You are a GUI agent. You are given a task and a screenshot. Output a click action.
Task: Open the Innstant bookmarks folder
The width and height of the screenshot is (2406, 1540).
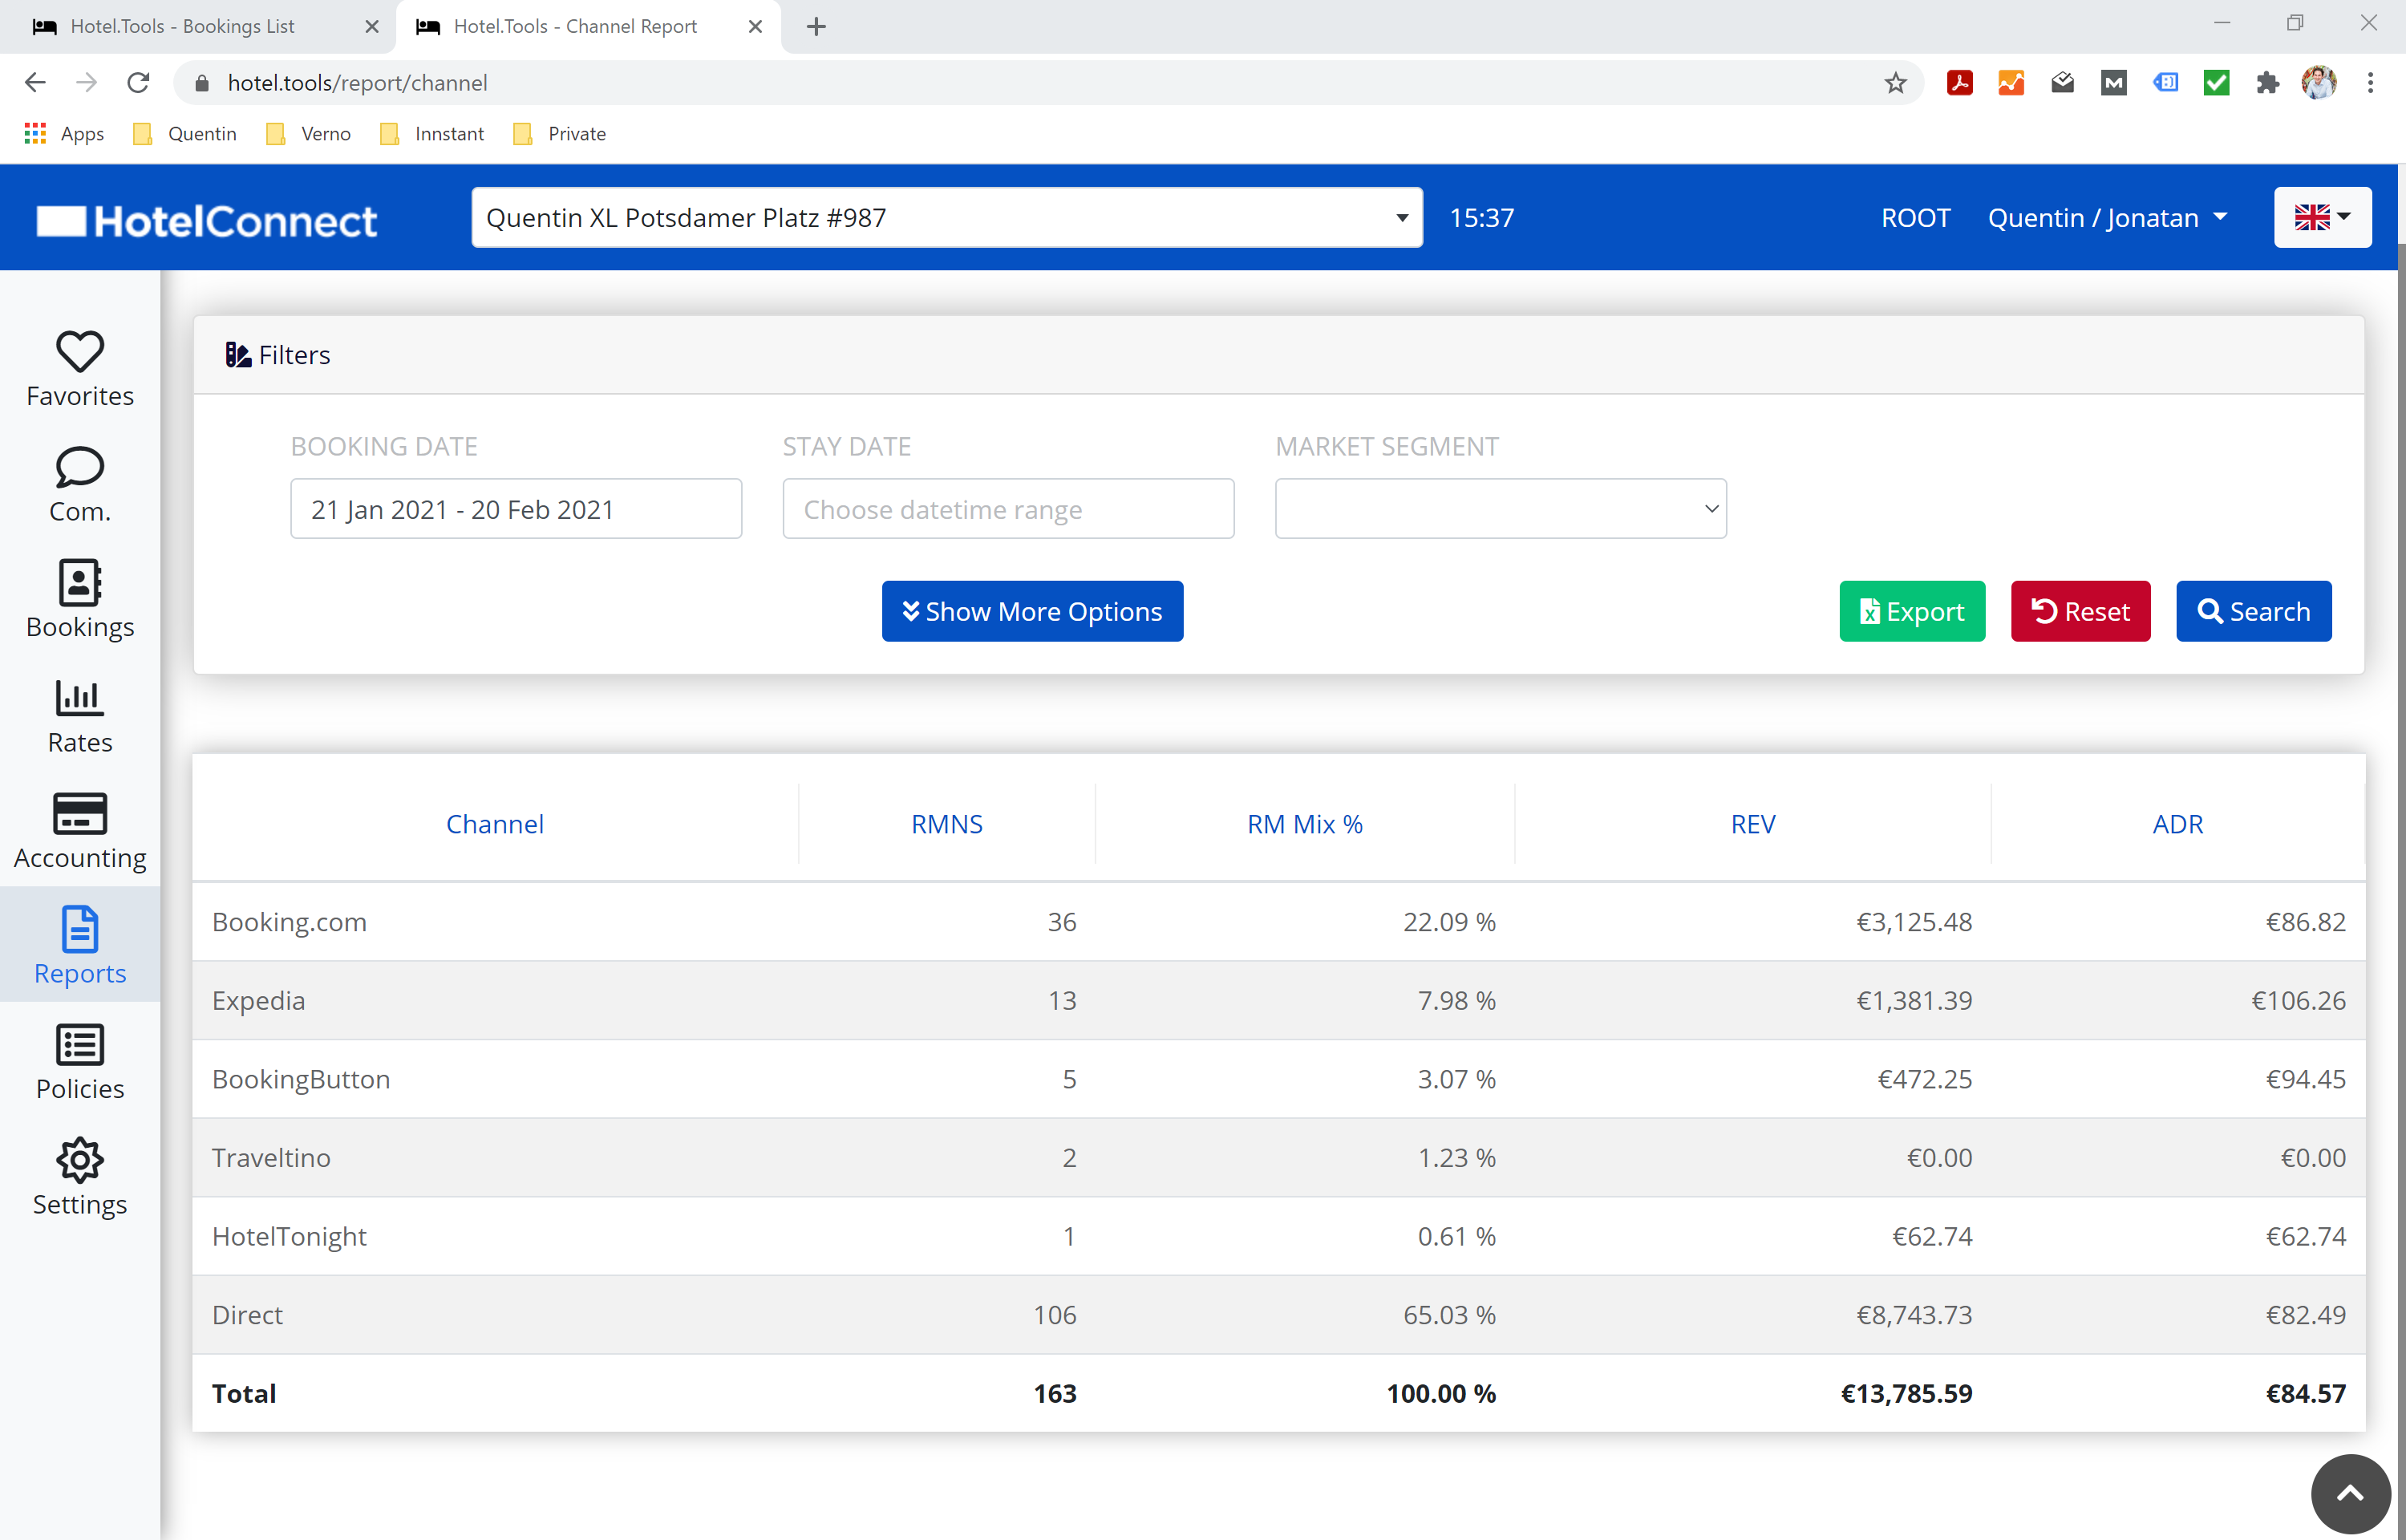(431, 134)
